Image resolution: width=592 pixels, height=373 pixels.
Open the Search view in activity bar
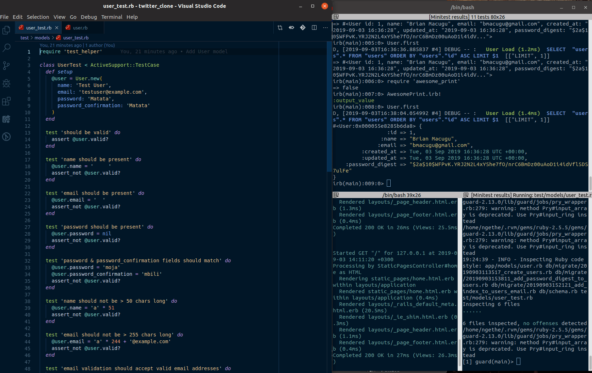6,48
